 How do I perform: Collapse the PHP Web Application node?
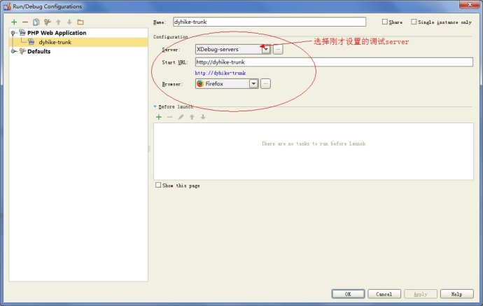(x=13, y=33)
